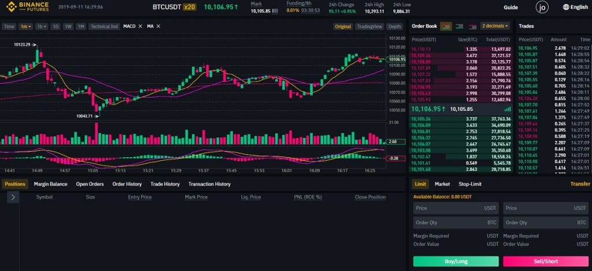Click the PNL (ROE %) column header
The image size is (592, 271).
tap(308, 197)
